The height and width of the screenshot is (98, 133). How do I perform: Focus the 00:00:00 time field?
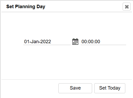[103, 42]
